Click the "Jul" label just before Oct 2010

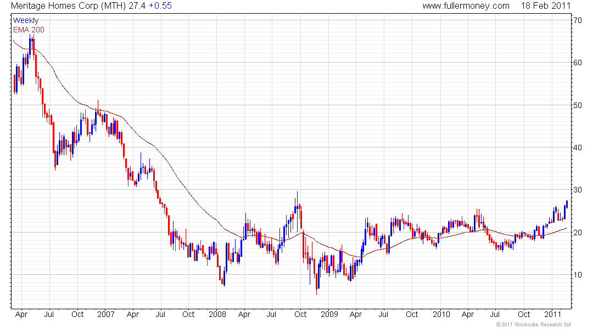click(x=495, y=314)
